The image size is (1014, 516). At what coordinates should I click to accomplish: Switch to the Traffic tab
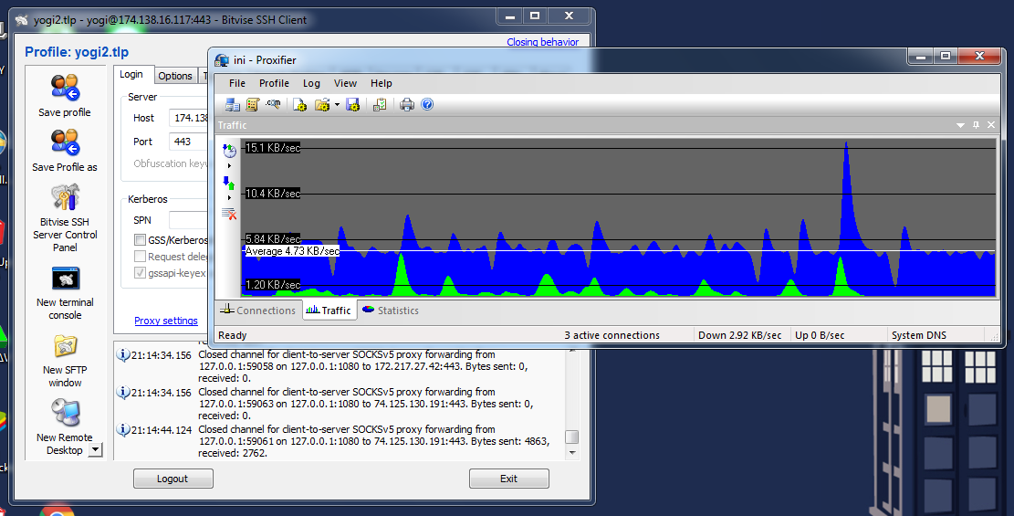[x=329, y=311]
